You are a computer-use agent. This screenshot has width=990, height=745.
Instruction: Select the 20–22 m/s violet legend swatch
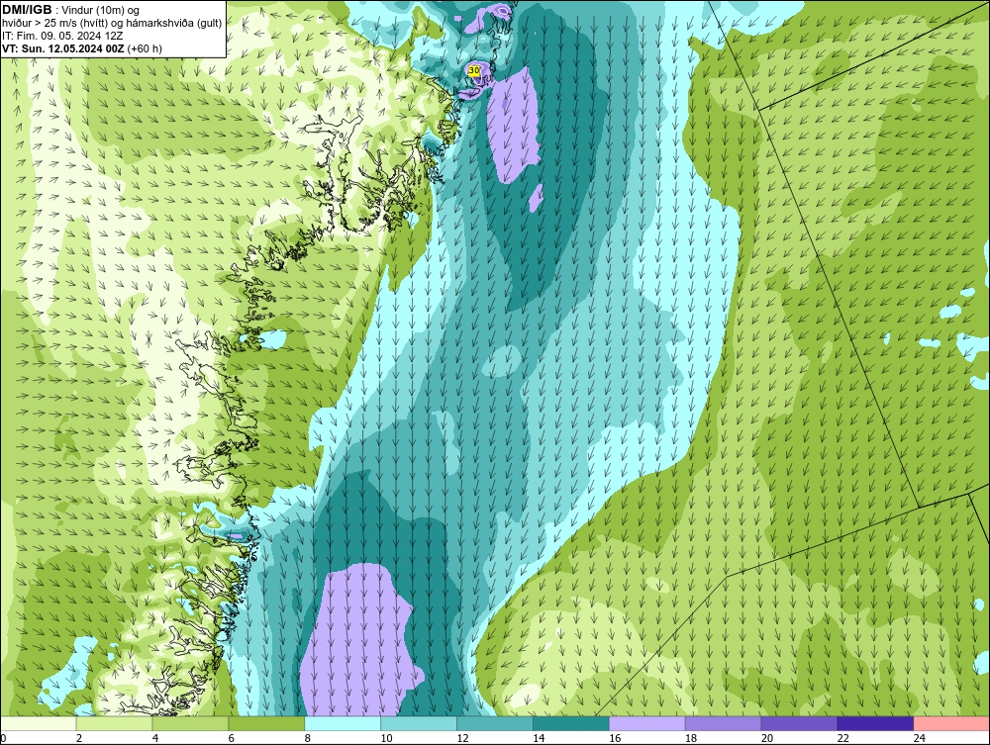pyautogui.click(x=799, y=723)
